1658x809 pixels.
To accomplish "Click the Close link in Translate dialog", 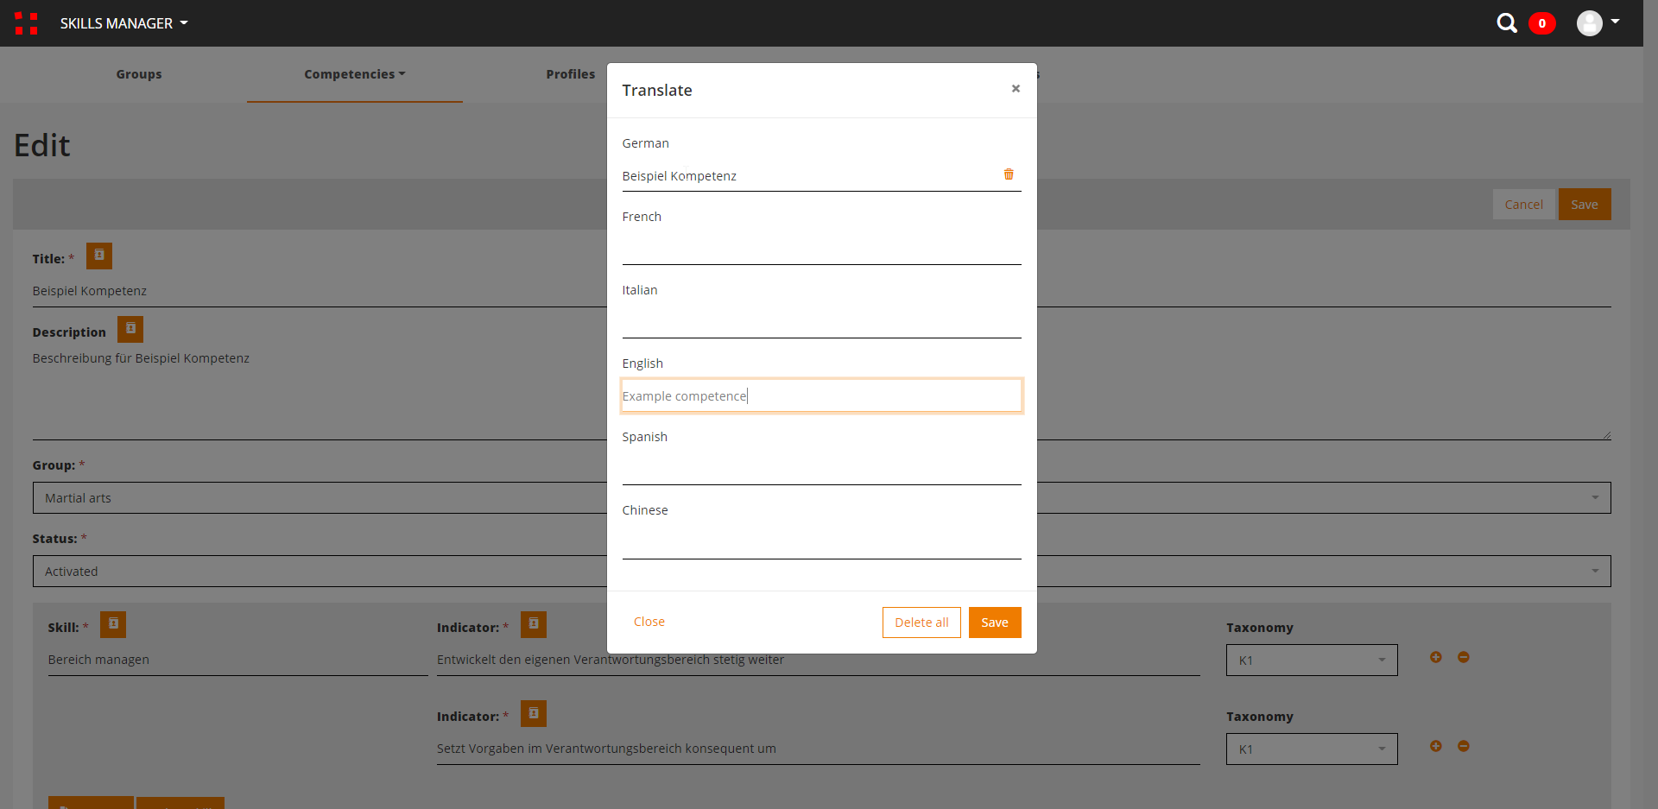I will 649,622.
